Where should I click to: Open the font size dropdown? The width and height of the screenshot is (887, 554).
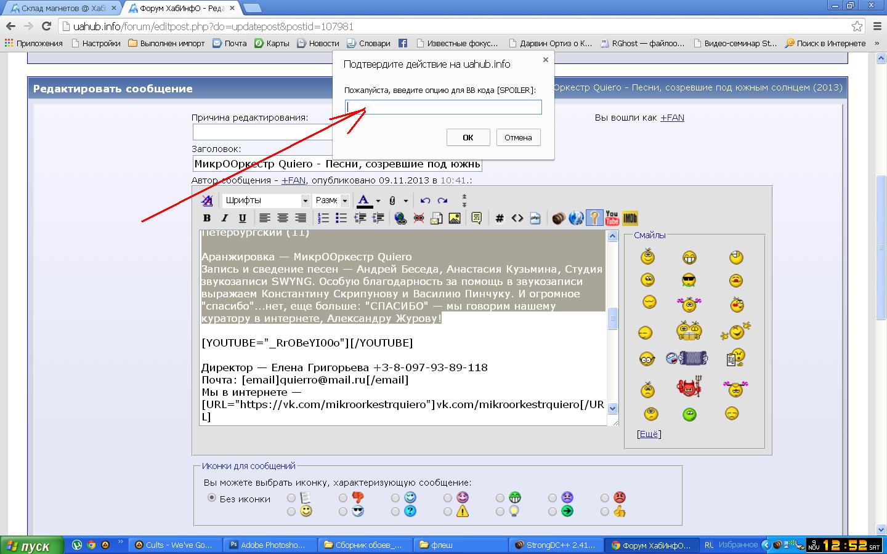331,201
